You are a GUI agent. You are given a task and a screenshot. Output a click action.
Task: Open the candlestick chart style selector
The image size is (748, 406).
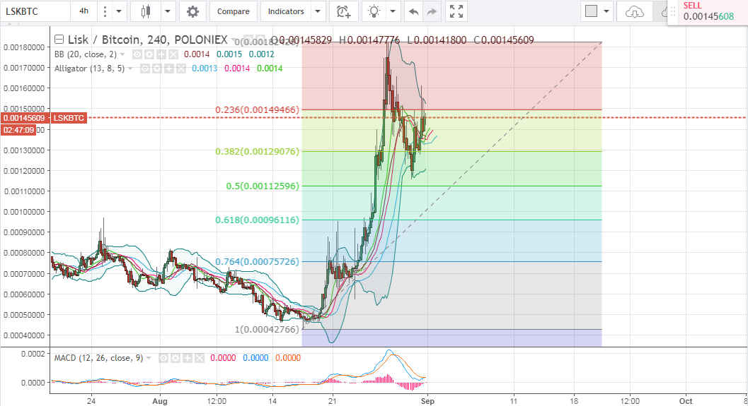146,11
